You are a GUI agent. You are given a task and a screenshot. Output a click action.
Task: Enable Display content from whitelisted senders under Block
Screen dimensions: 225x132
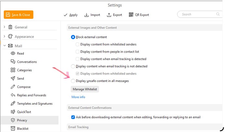pyautogui.click(x=77, y=44)
